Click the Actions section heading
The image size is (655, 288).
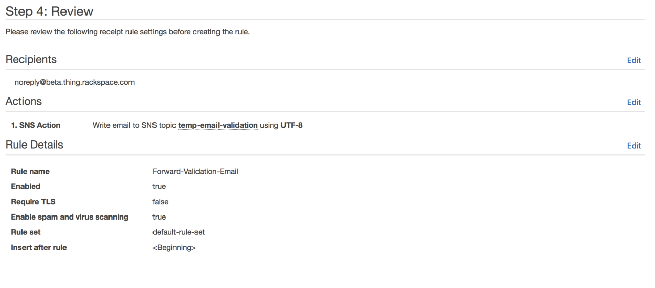coord(24,102)
